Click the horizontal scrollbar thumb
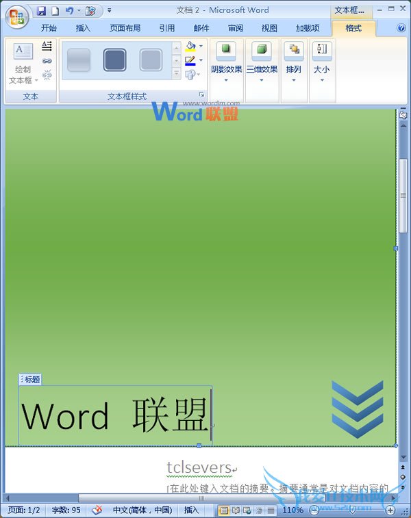 tap(201, 498)
